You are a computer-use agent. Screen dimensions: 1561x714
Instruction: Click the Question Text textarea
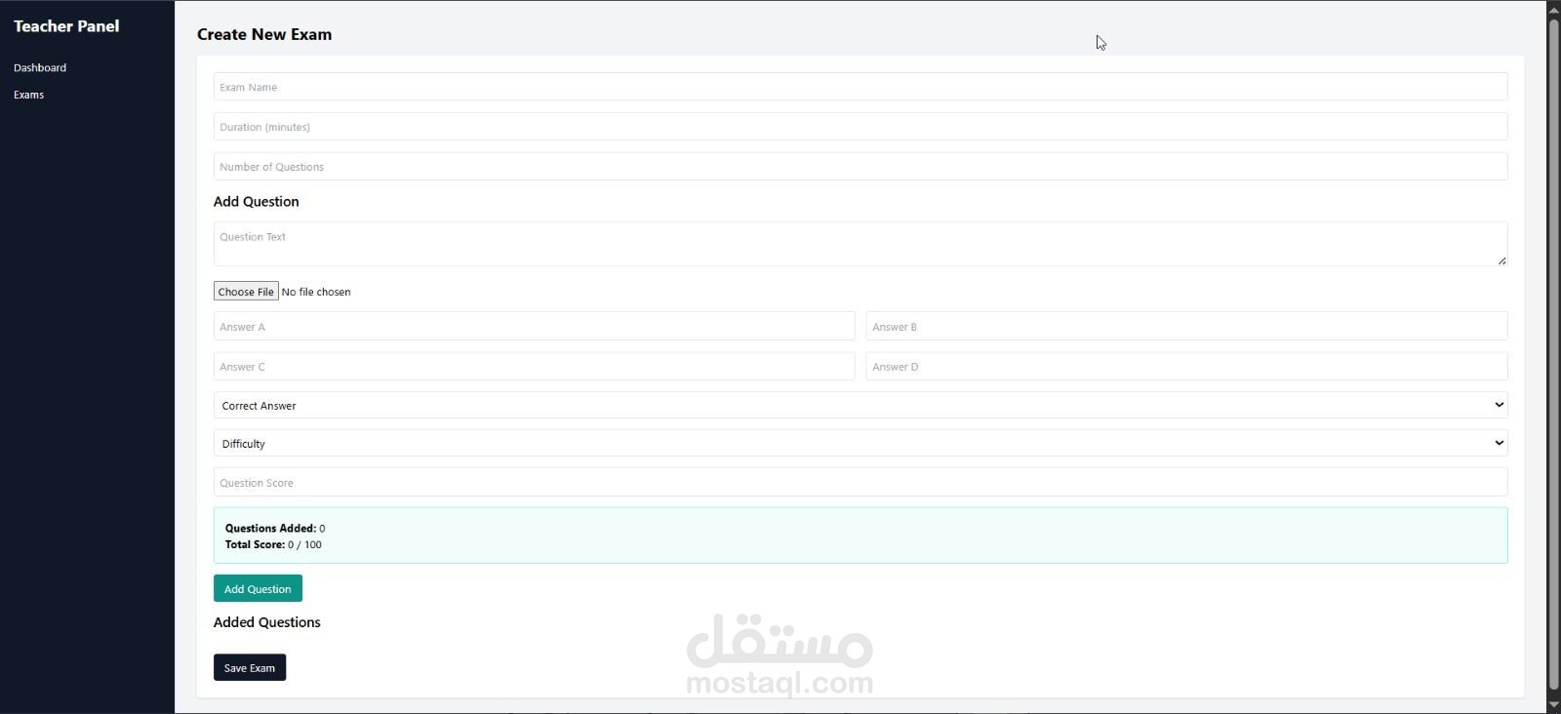861,244
